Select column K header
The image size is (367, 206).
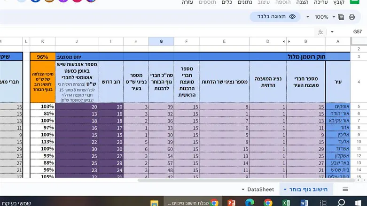tap(43, 41)
